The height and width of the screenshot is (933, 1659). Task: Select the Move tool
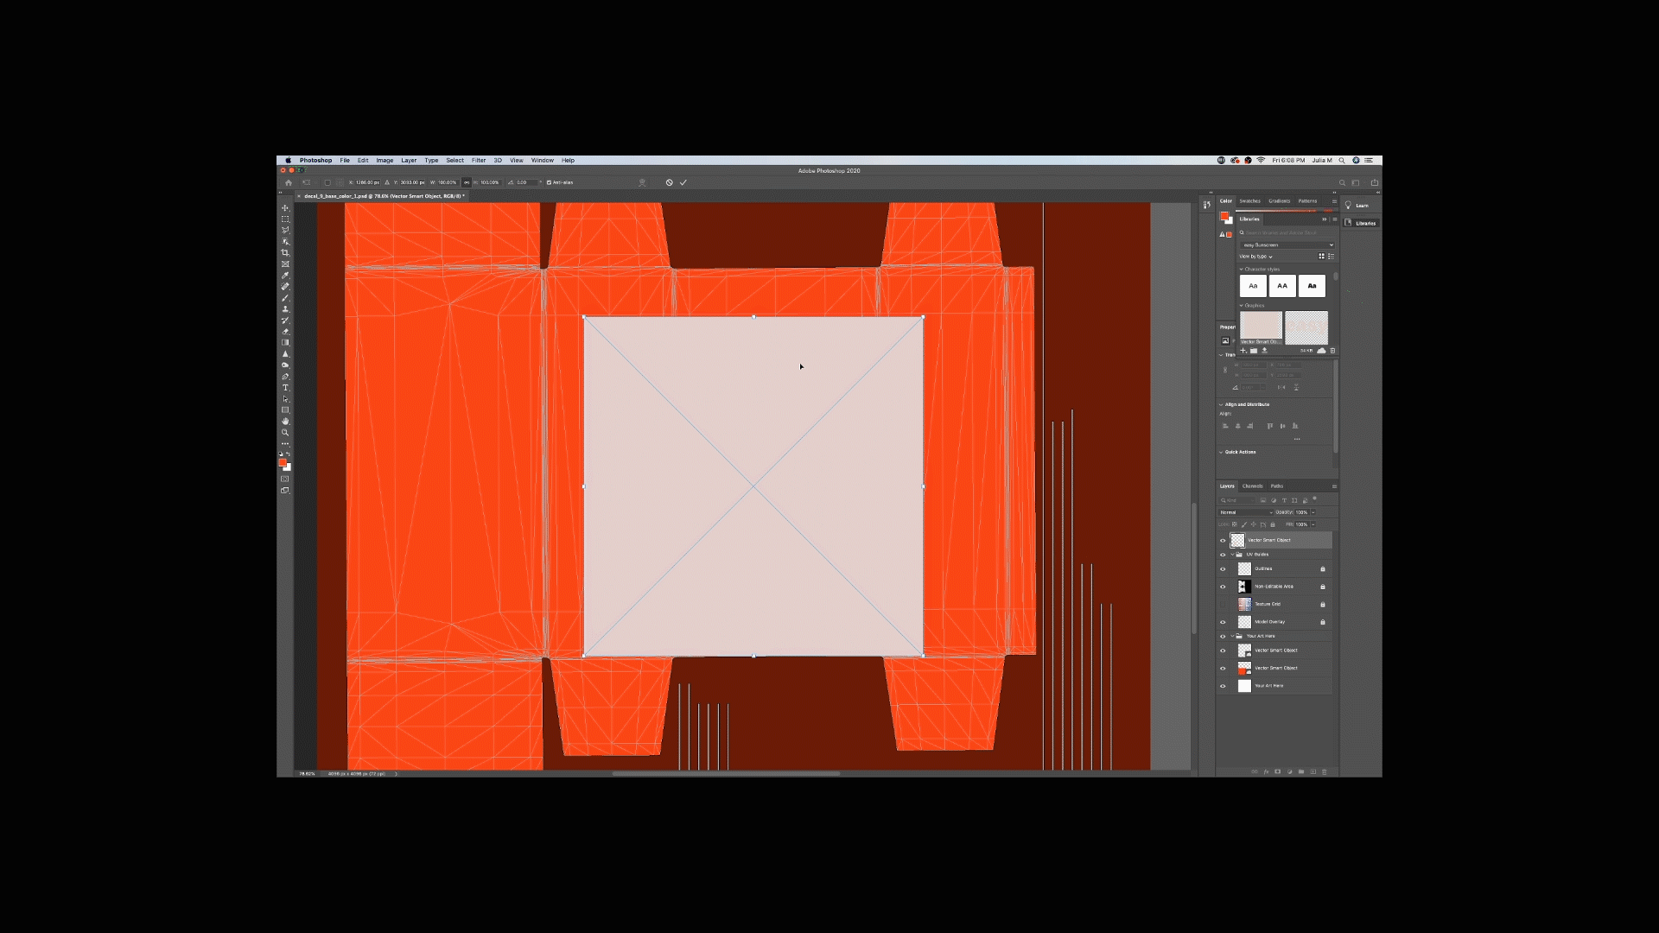point(285,208)
